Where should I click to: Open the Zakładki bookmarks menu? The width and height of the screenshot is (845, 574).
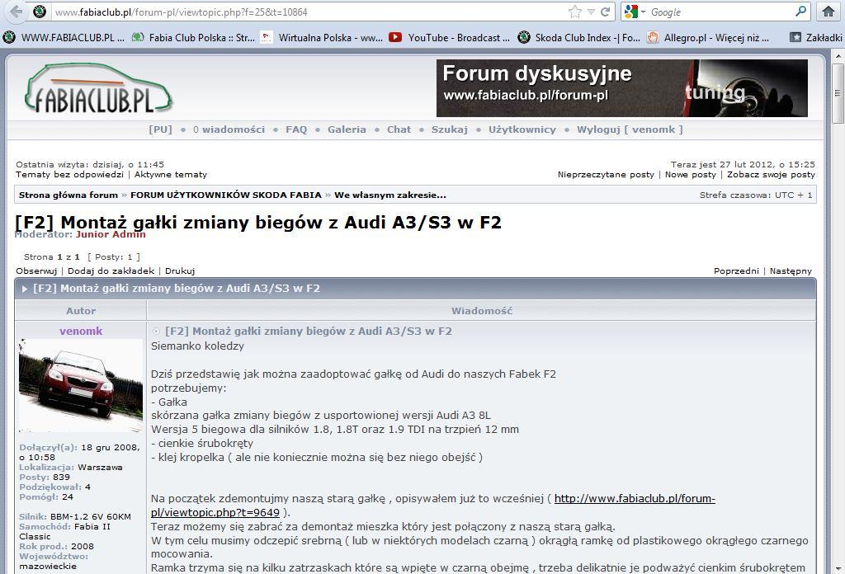pos(815,37)
